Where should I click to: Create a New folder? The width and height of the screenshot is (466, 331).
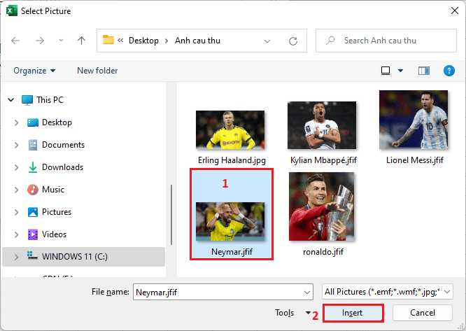pyautogui.click(x=97, y=71)
